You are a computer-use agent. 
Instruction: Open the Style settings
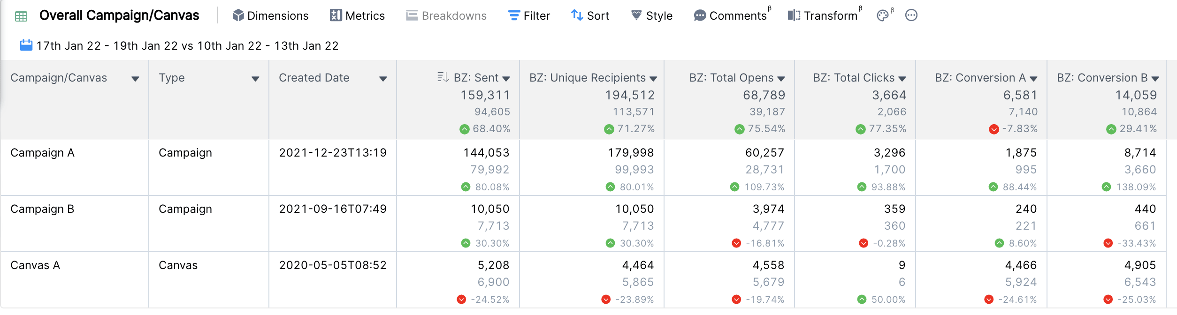coord(651,16)
